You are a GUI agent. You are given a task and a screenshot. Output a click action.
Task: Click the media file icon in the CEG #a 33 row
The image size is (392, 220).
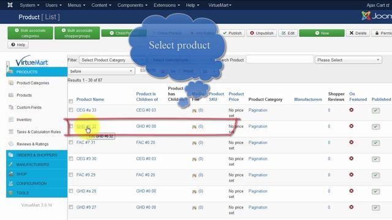[x=194, y=111]
